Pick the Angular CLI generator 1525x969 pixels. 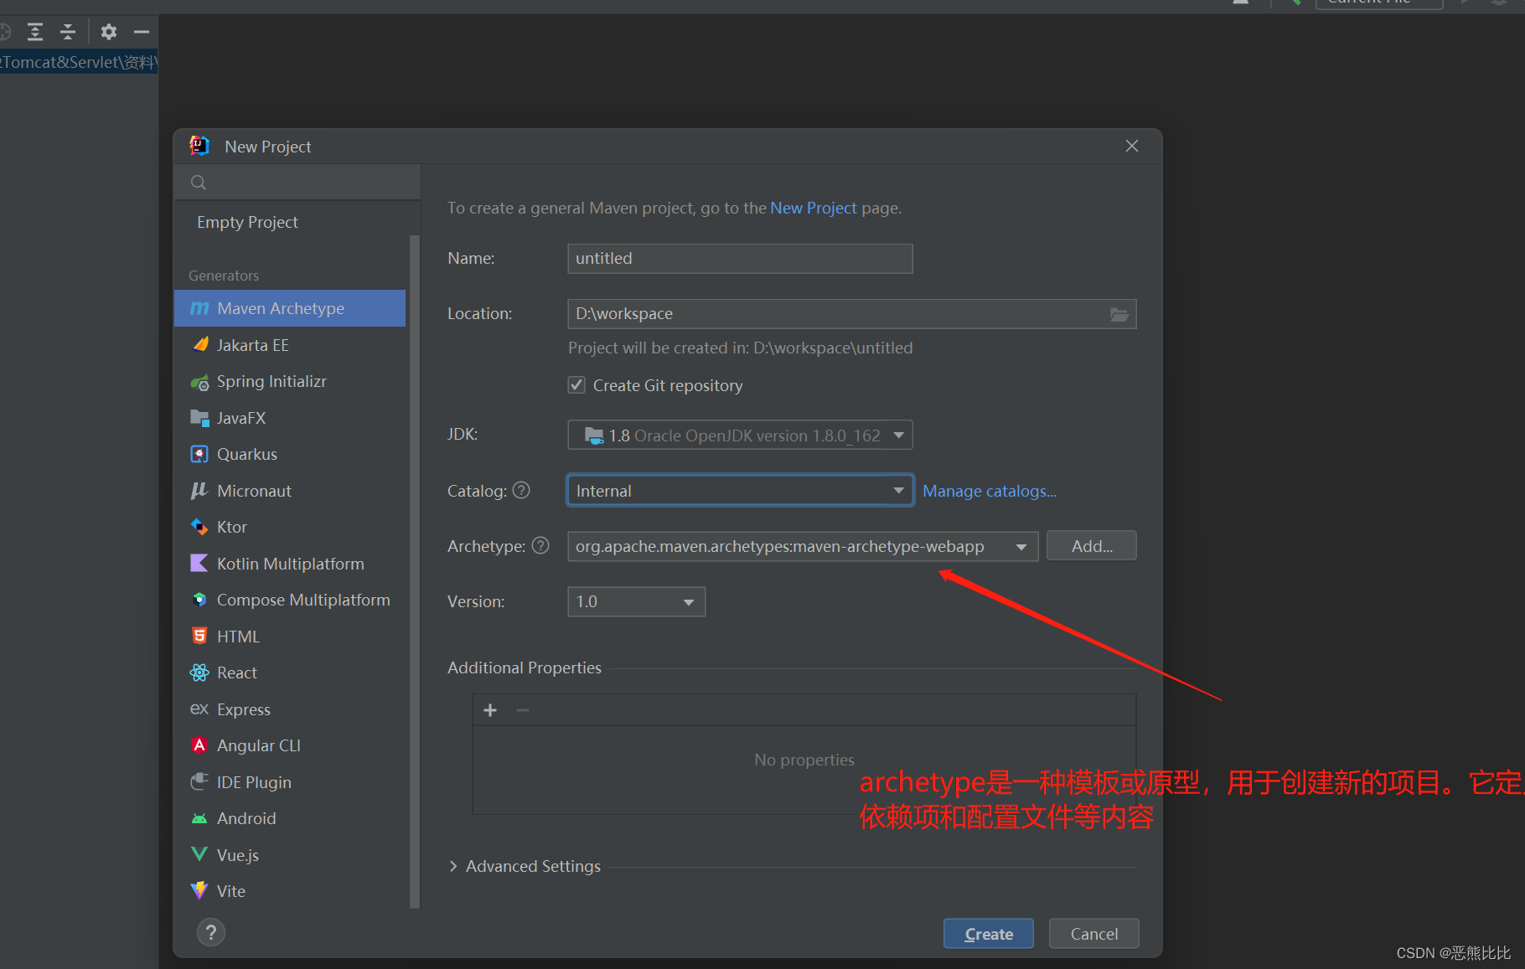click(x=290, y=745)
